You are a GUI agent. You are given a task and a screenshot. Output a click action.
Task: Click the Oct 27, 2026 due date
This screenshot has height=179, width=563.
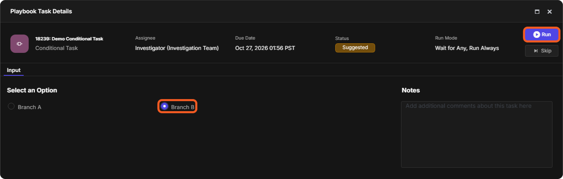pyautogui.click(x=265, y=48)
